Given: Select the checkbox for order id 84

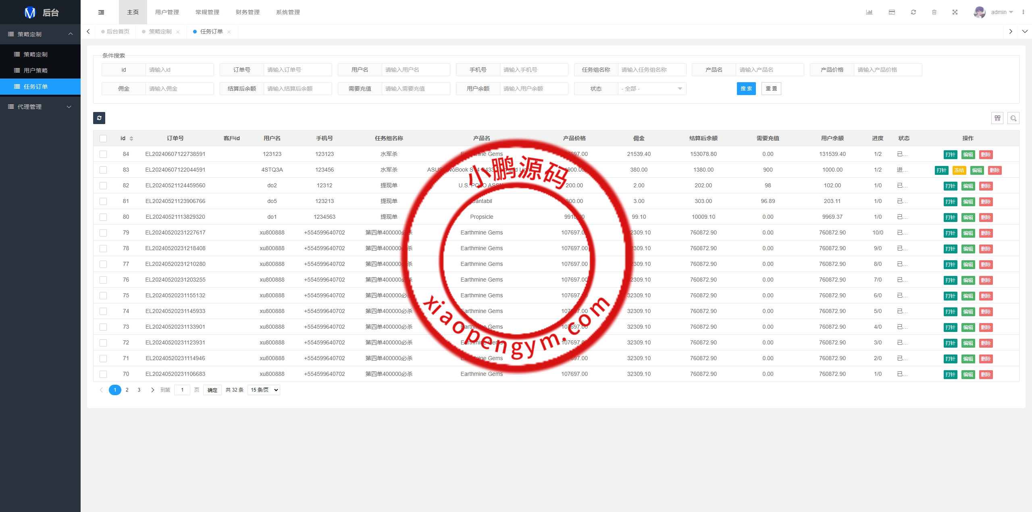Looking at the screenshot, I should tap(103, 154).
